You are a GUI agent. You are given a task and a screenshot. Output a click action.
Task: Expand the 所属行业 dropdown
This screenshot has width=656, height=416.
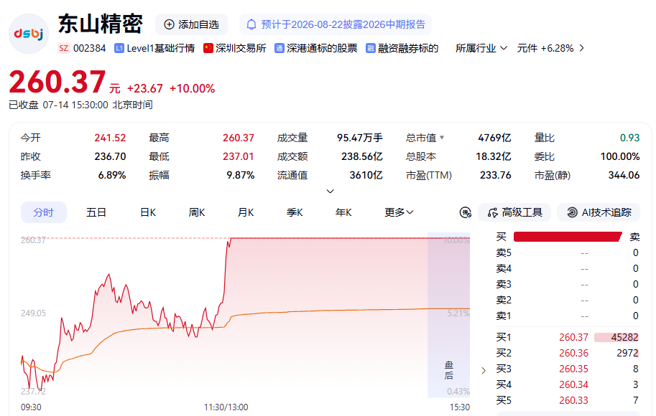click(481, 49)
